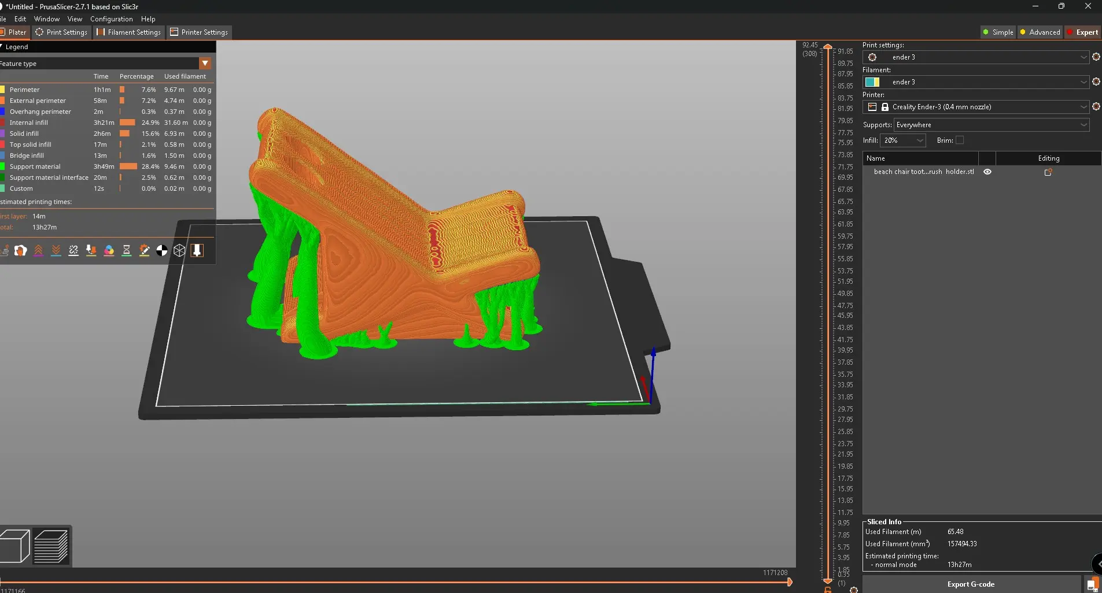Open the Edit menu
Image resolution: width=1102 pixels, height=593 pixels.
(20, 19)
